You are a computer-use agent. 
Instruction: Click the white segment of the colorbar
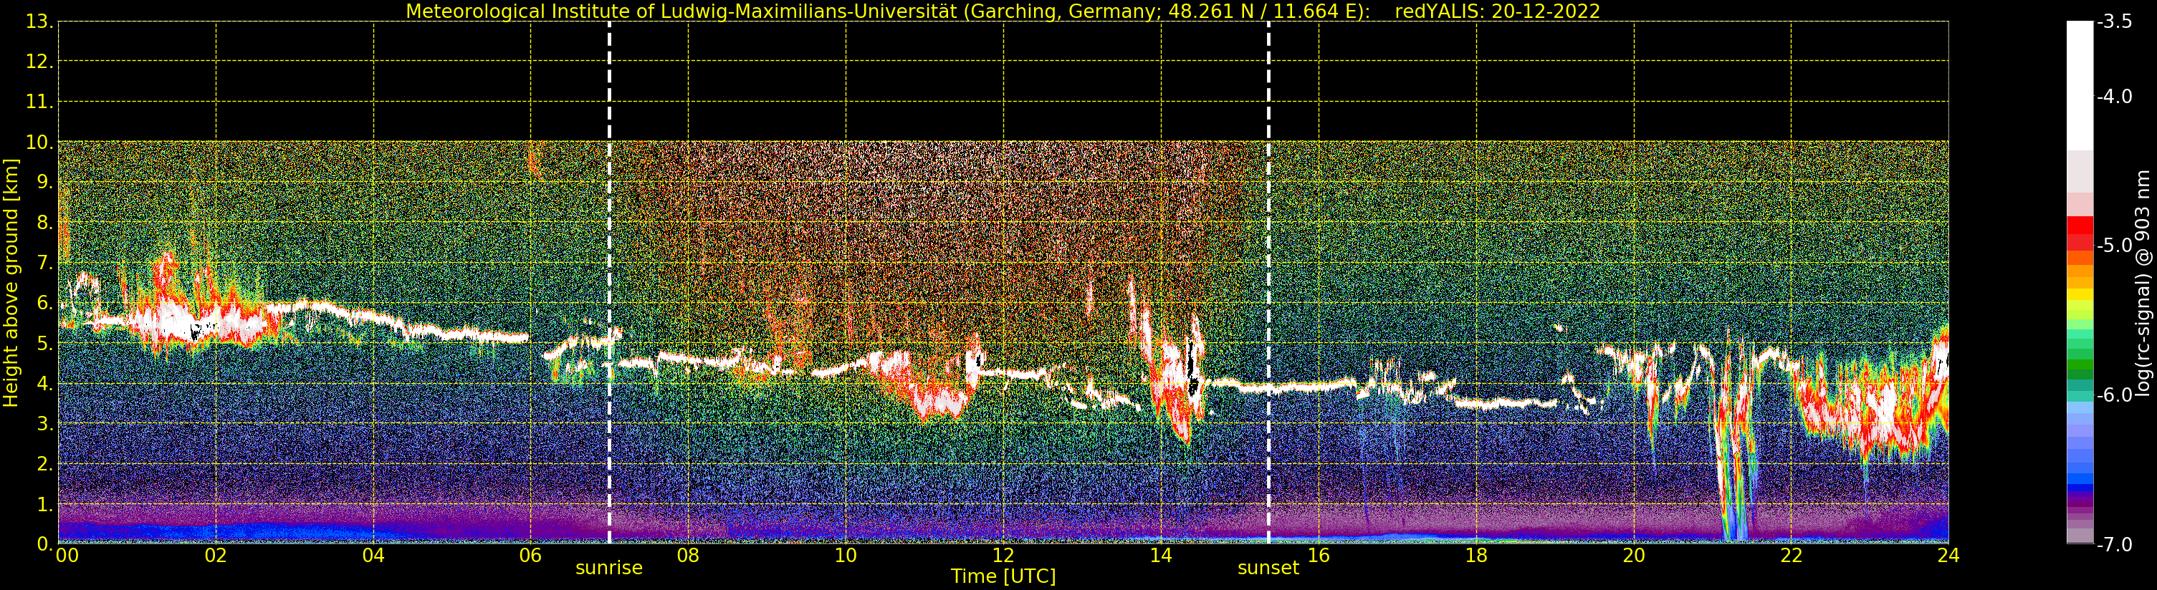(2080, 86)
